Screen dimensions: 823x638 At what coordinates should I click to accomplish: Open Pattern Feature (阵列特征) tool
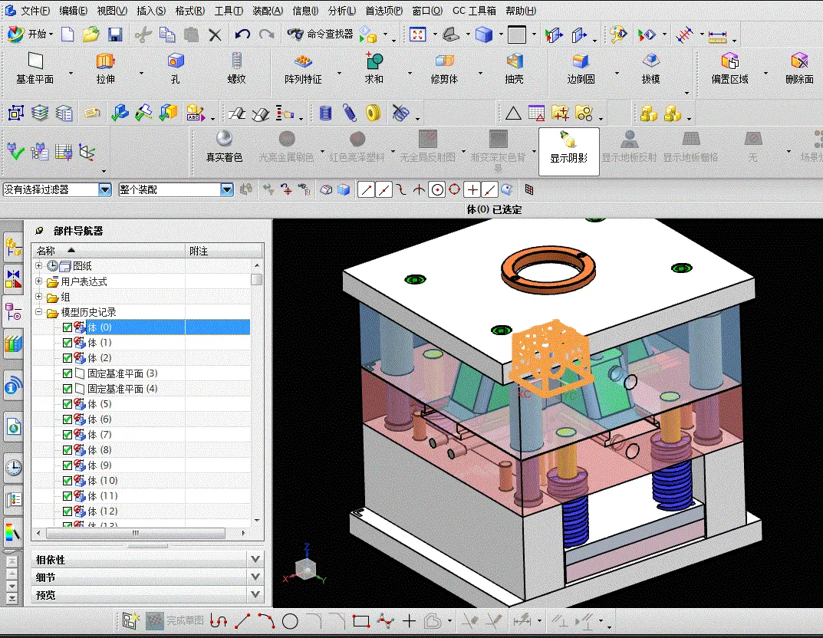(x=303, y=69)
